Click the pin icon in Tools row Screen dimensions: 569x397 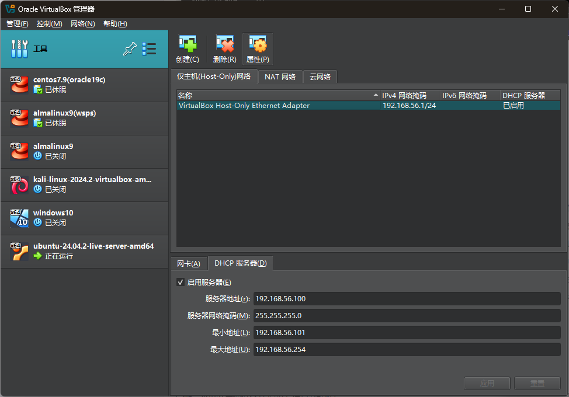click(x=129, y=49)
